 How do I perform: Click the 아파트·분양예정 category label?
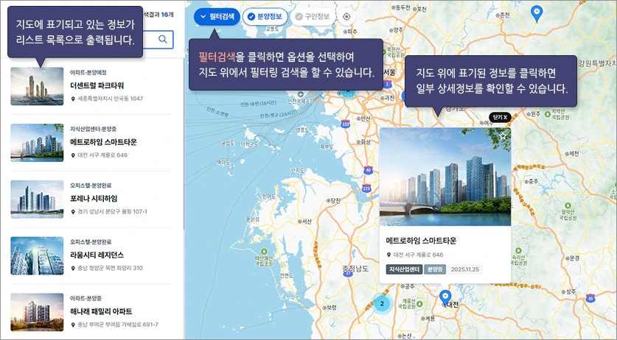88,72
